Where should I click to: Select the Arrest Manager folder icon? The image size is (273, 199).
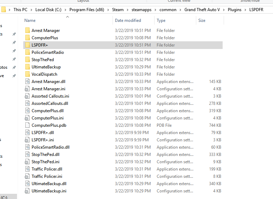(27, 31)
